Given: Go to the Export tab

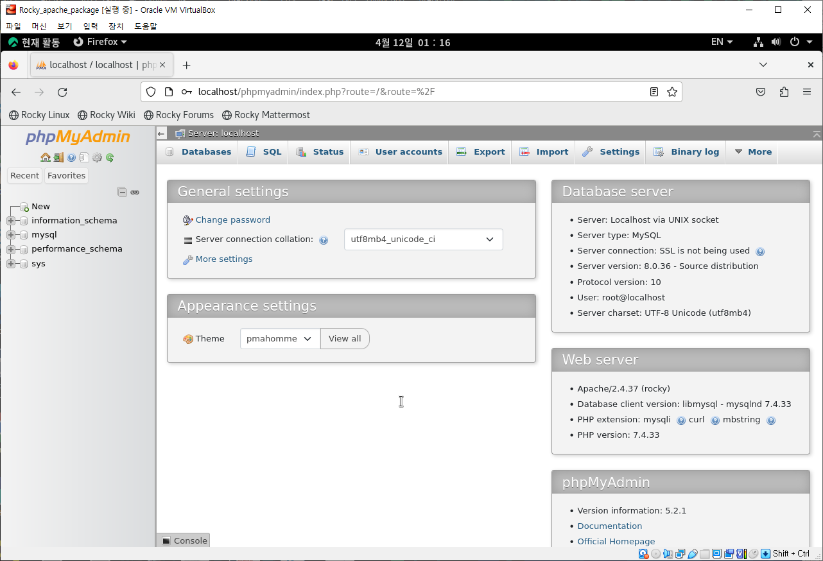Looking at the screenshot, I should tap(480, 152).
